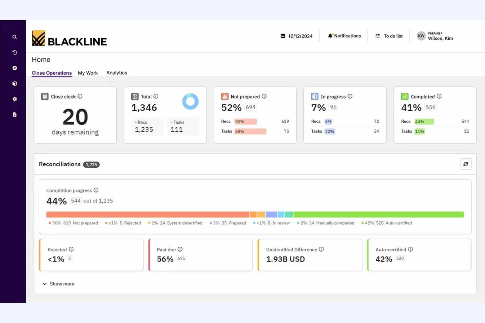Click the Not prepared card

pos(255,115)
